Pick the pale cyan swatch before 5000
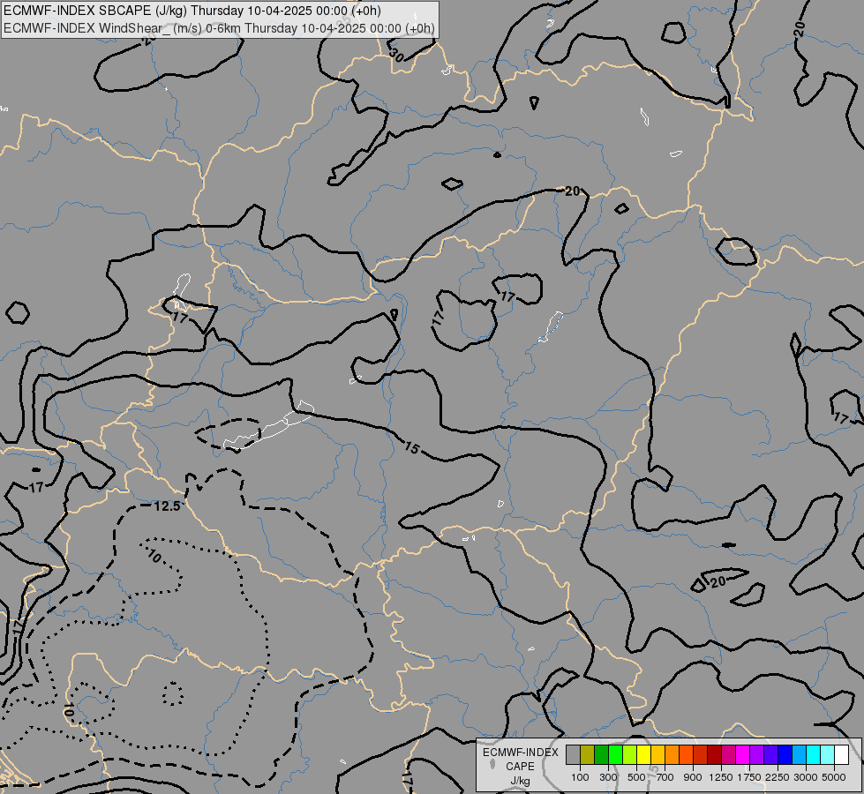Viewport: 864px width, 794px height. [828, 755]
